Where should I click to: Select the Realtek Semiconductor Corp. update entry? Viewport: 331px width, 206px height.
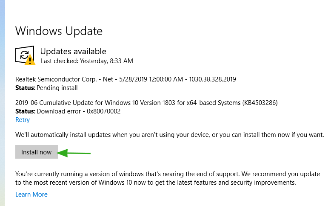click(126, 79)
